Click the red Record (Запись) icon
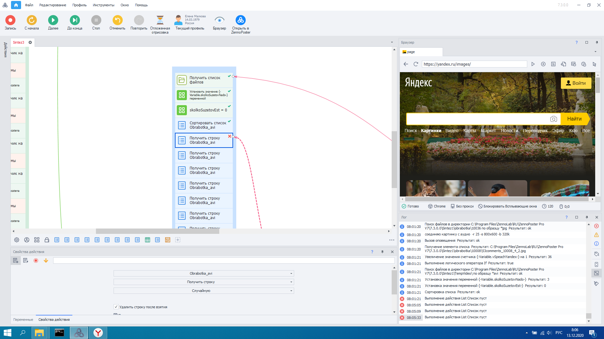604x339 pixels. point(10,20)
